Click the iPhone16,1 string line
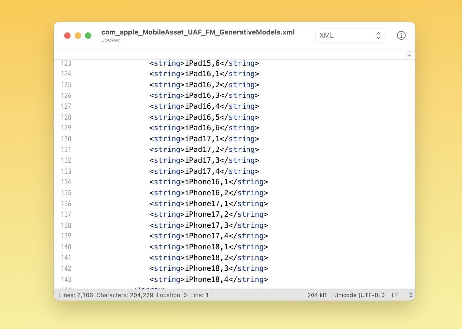The height and width of the screenshot is (329, 462). click(209, 182)
